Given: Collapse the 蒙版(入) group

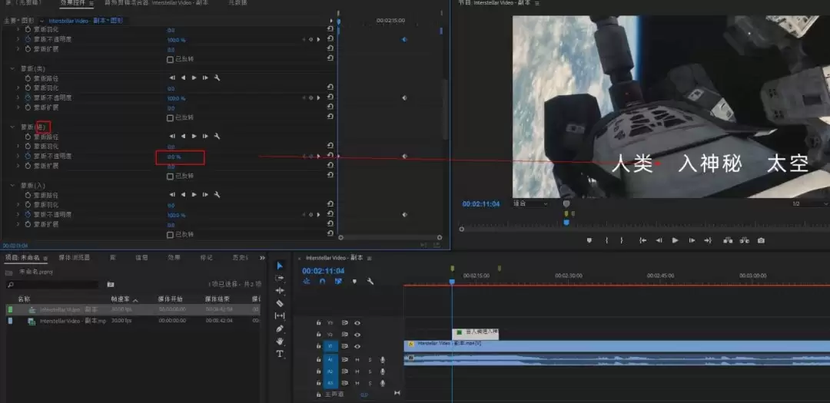Looking at the screenshot, I should click(12, 185).
